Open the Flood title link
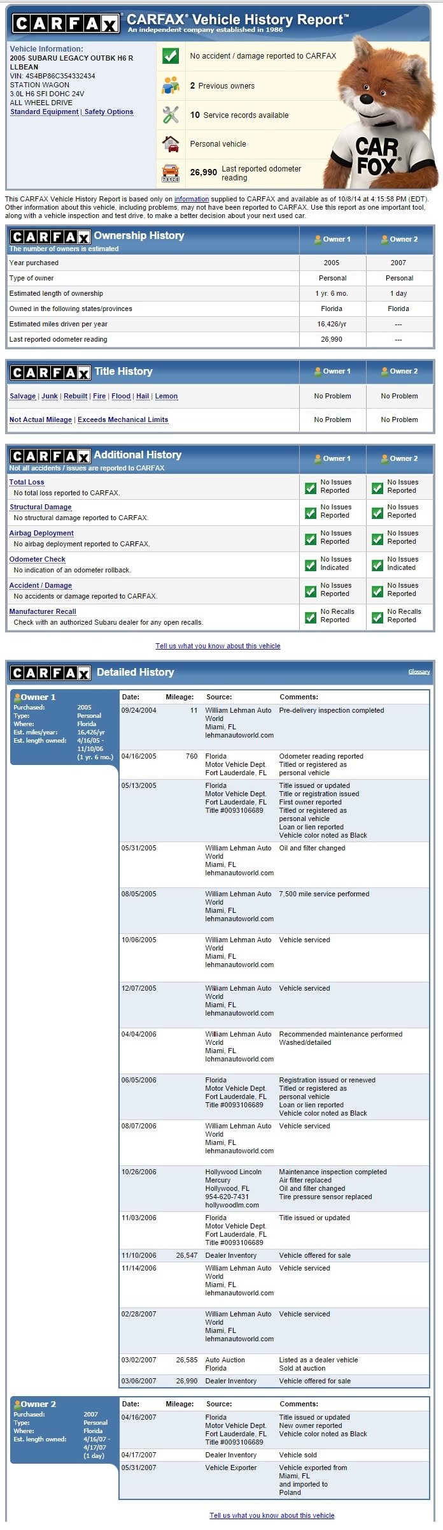The height and width of the screenshot is (1530, 443). [121, 396]
